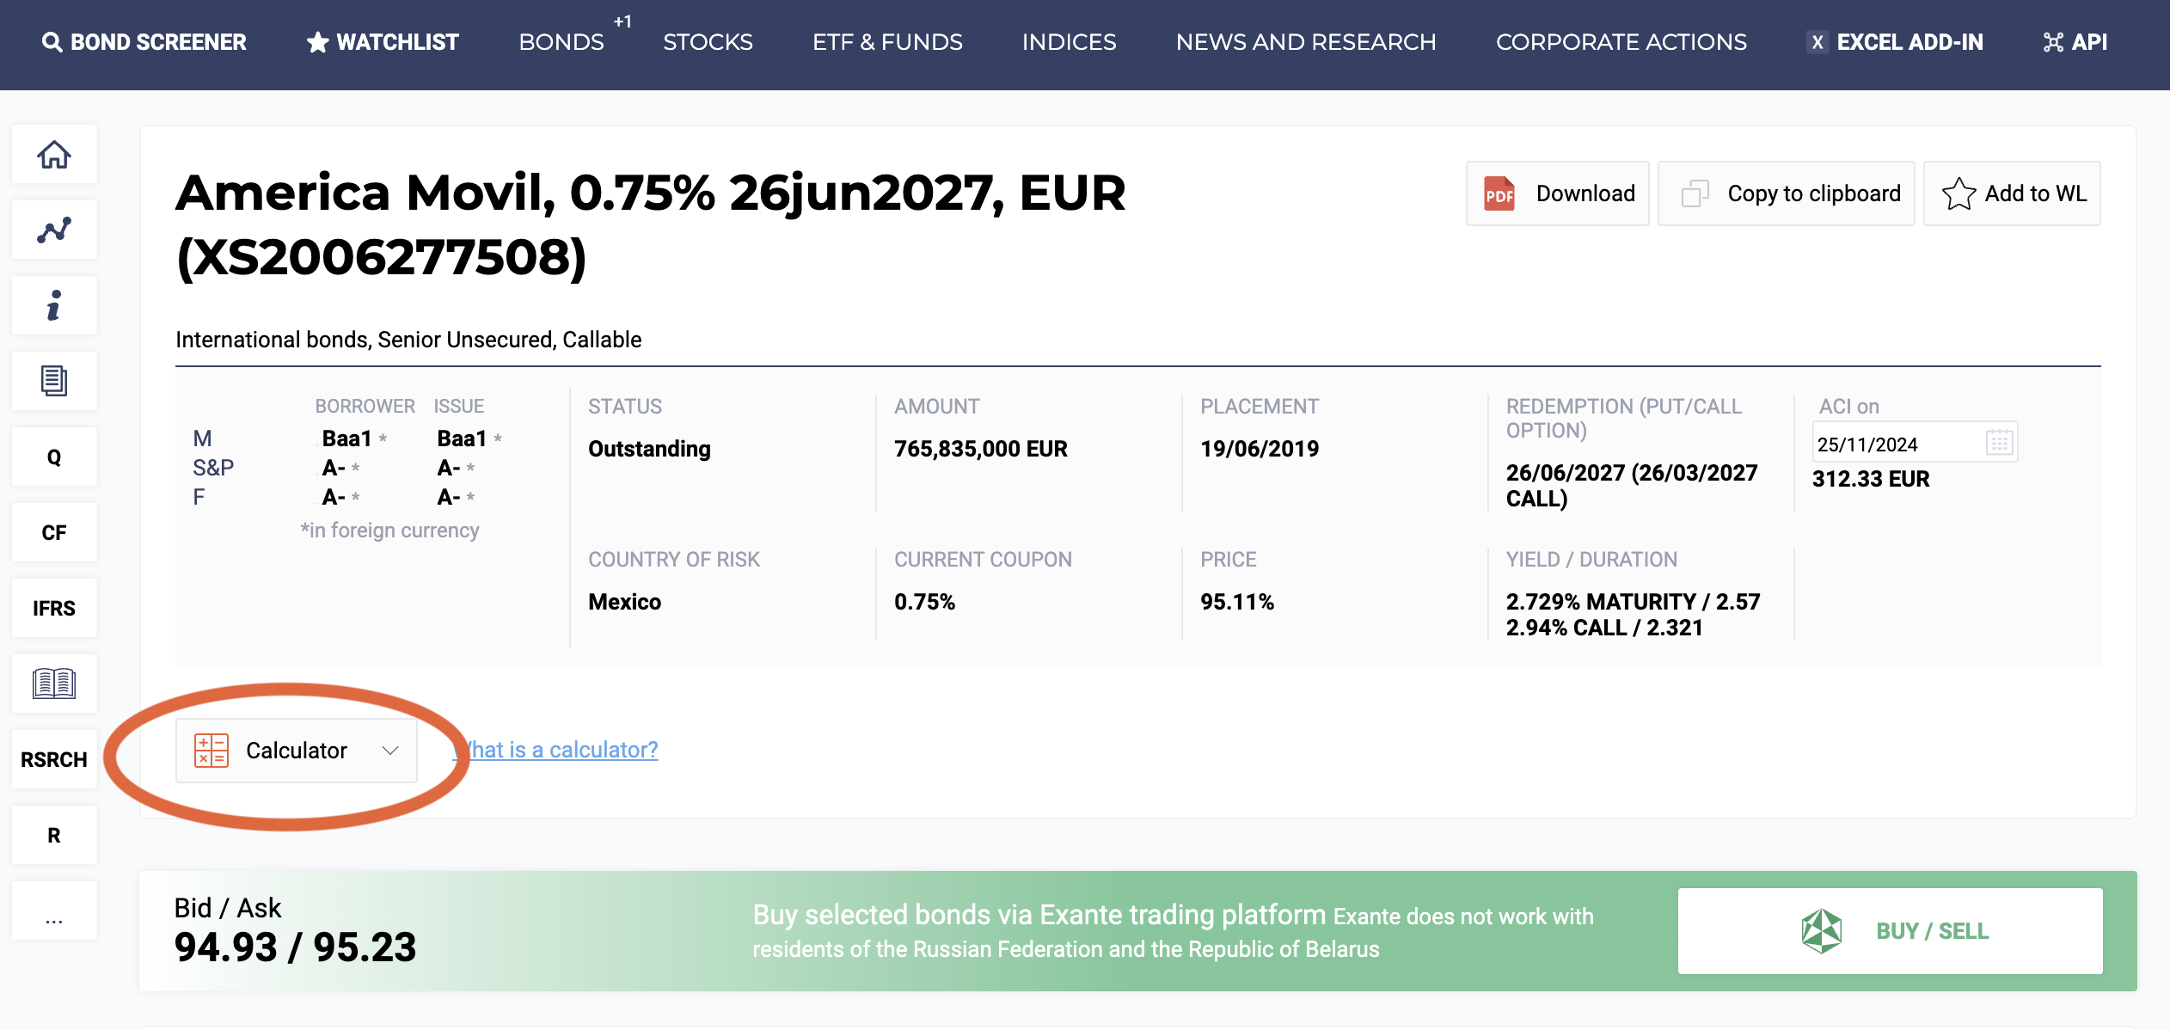Open ETF & FUNDS menu
Viewport: 2170px width, 1030px height.
point(887,42)
